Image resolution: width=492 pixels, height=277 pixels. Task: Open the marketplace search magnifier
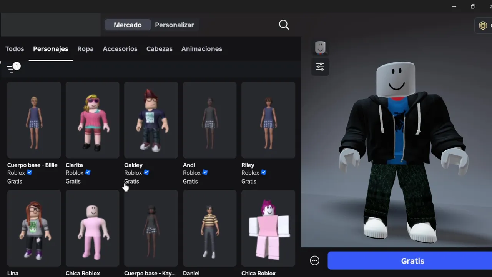pos(284,25)
